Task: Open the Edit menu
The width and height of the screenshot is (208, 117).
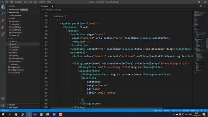Action: point(11,2)
